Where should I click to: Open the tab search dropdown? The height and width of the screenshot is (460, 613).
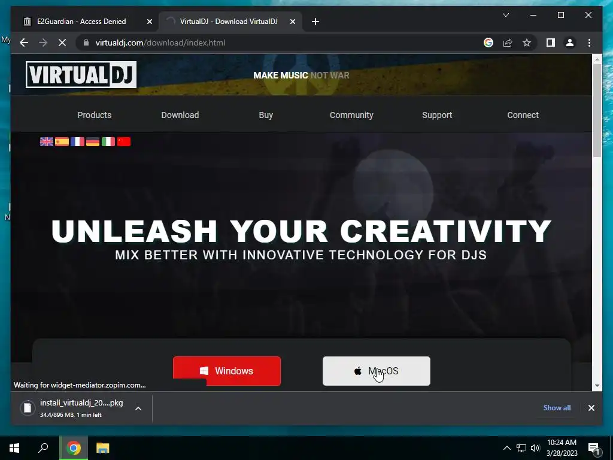point(505,15)
